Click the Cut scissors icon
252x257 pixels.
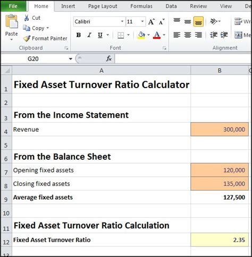point(27,18)
